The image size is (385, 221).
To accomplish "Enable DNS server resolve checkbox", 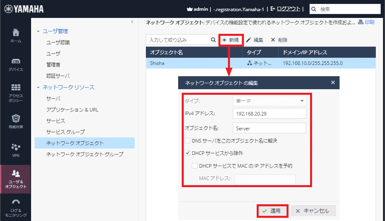I will tap(188, 141).
